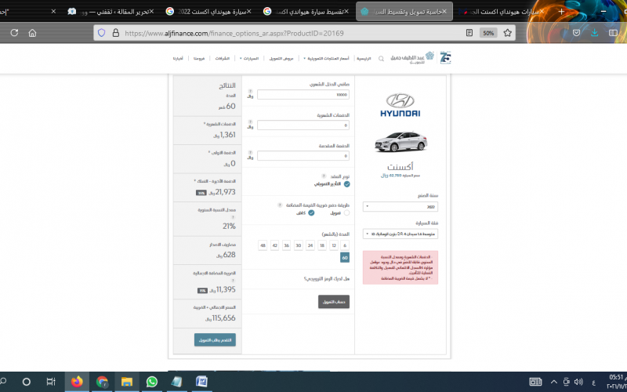
Task: Click the الدفعة المقدمة input field
Action: click(x=303, y=155)
